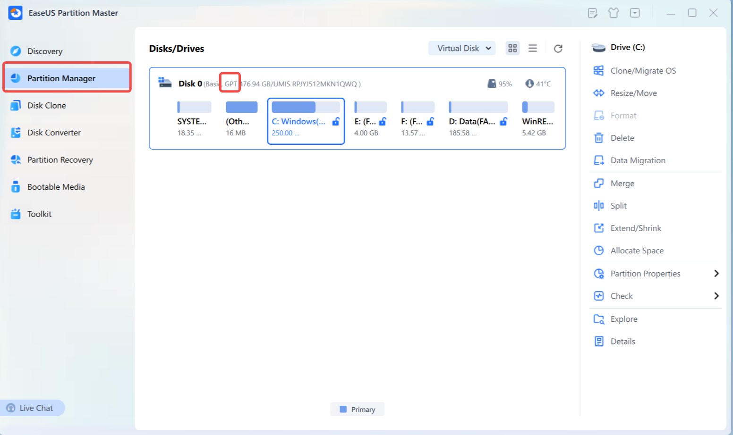Select the C: Windows partition
The image size is (733, 435).
306,121
